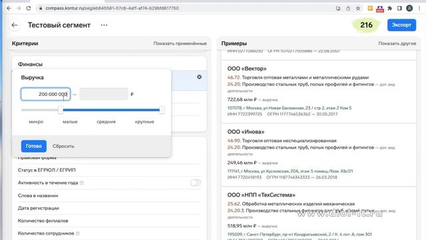Screen dimensions: 426x240
Task: Click the minimum revenue input field
Action: click(46, 94)
